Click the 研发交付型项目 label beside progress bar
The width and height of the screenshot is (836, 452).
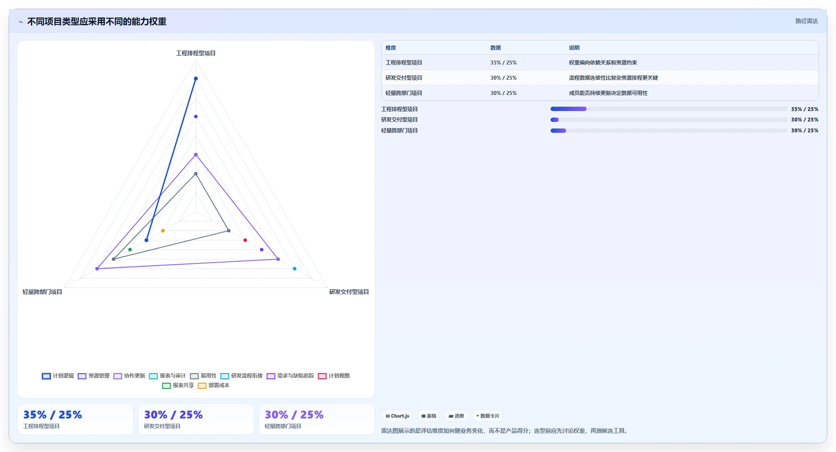400,120
